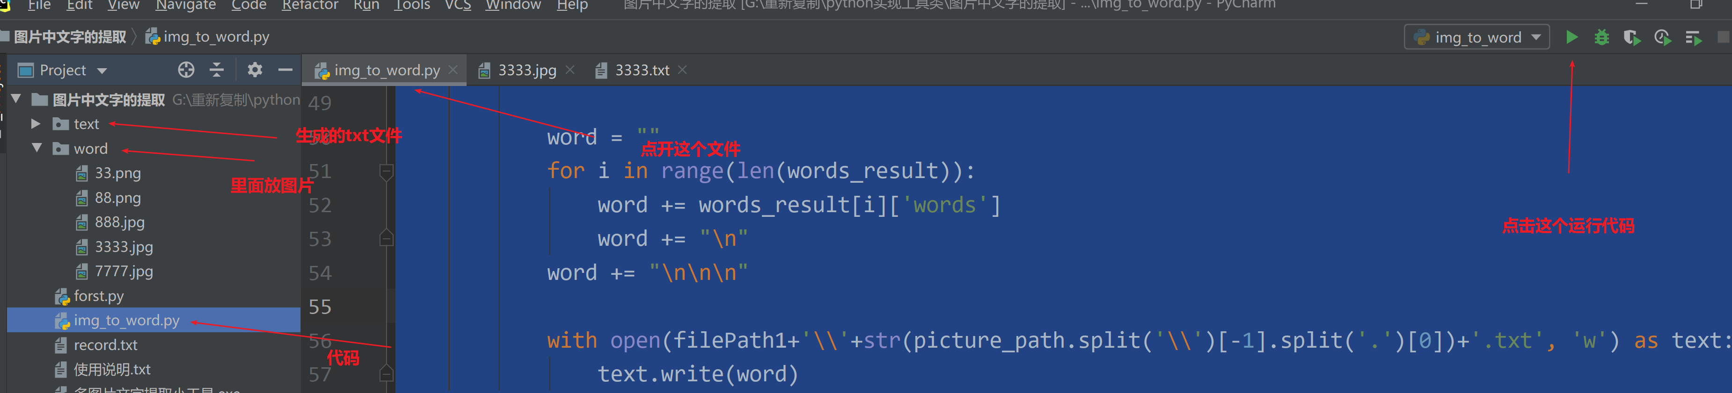
Task: Click line number 55 in the gutter
Action: point(320,307)
